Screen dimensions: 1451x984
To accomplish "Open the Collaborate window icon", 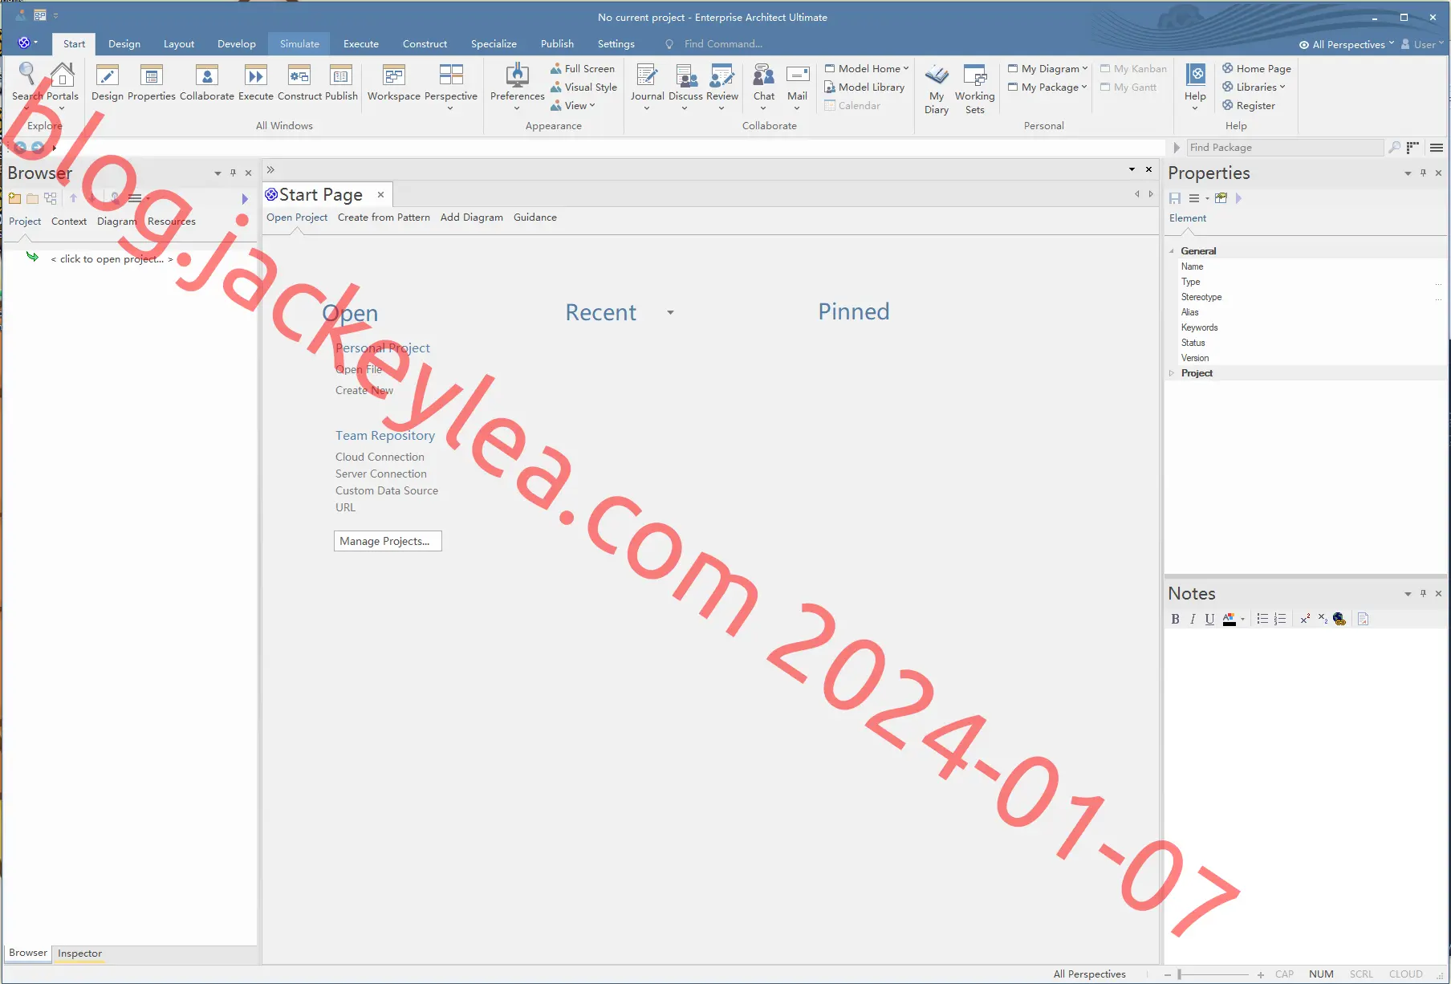I will pyautogui.click(x=207, y=83).
